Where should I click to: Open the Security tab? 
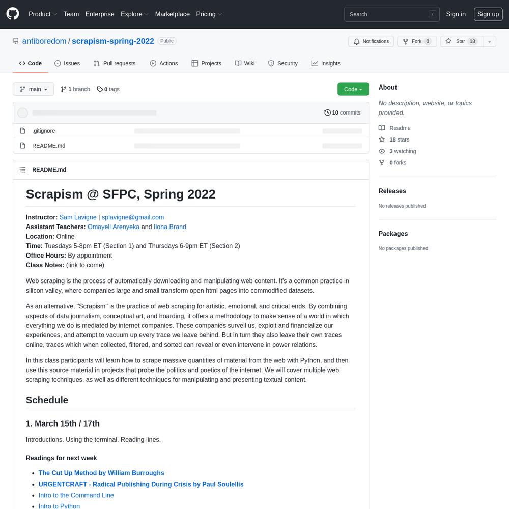click(282, 63)
